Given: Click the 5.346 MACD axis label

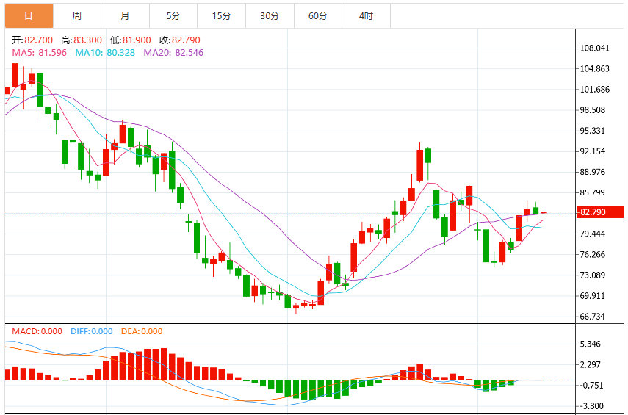Looking at the screenshot, I should (591, 344).
